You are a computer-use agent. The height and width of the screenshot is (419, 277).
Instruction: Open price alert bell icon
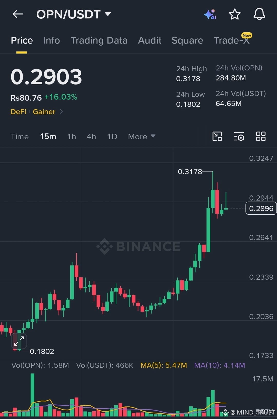click(x=259, y=14)
